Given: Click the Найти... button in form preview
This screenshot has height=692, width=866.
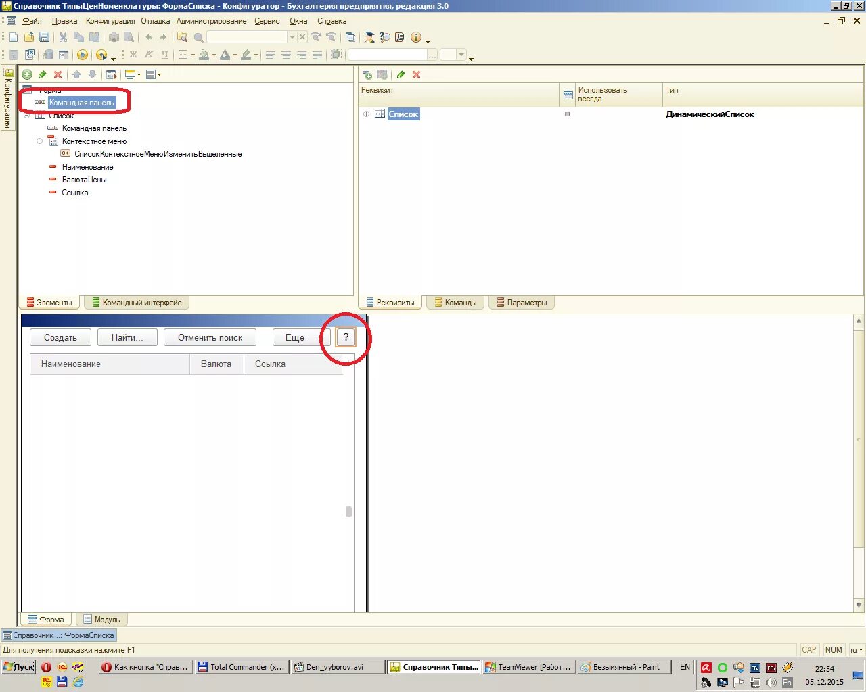Looking at the screenshot, I should pyautogui.click(x=127, y=337).
